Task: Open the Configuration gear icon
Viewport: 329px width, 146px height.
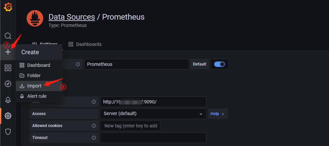Action: (x=8, y=116)
